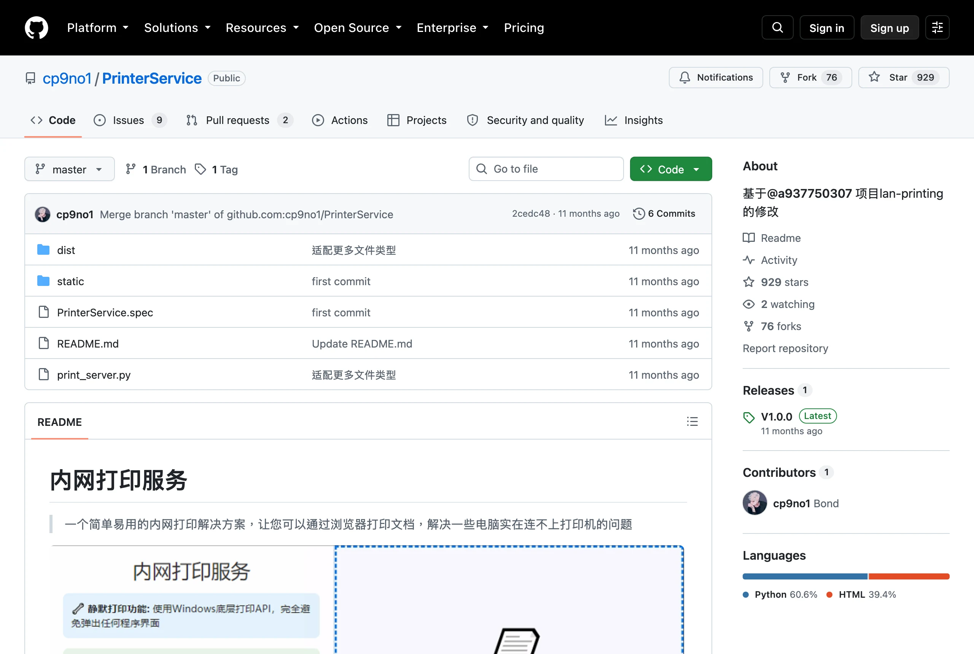Image resolution: width=974 pixels, height=654 pixels.
Task: Click the dist folder icon
Action: [43, 250]
